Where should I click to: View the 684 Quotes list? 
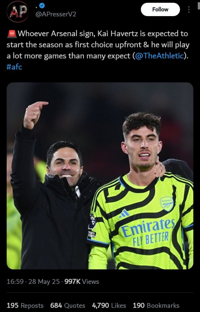point(68,305)
